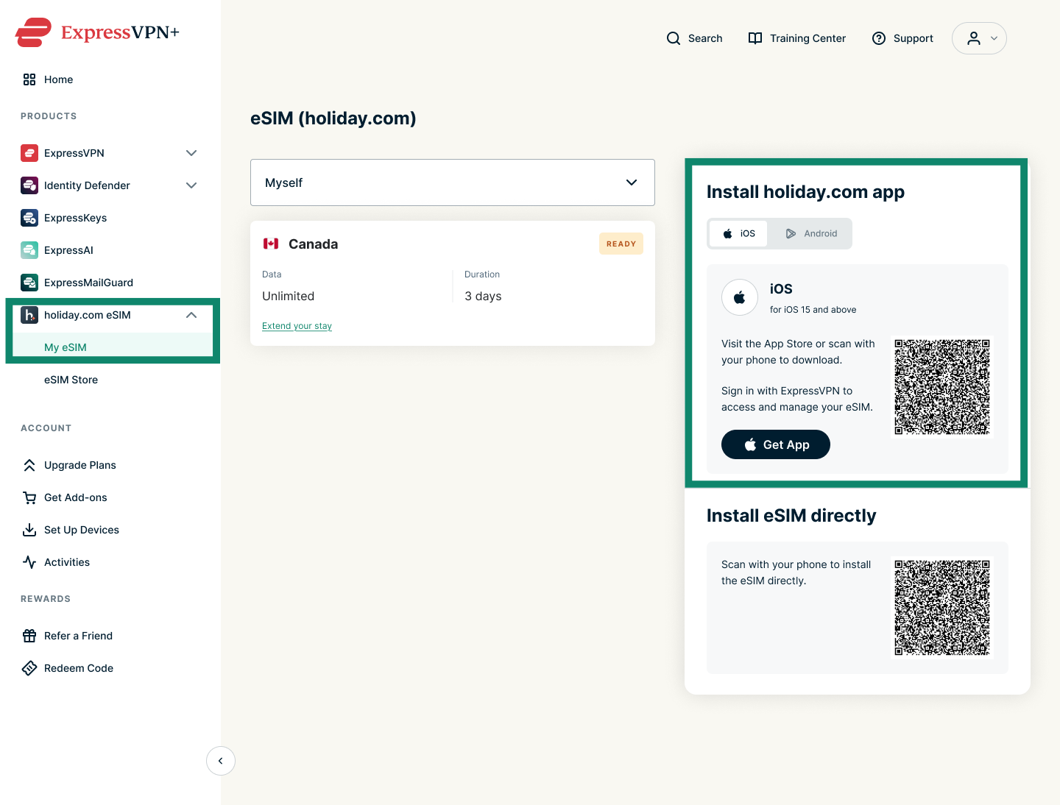Screen dimensions: 1060x805
Task: Click the direct eSIM install QR code
Action: click(942, 608)
